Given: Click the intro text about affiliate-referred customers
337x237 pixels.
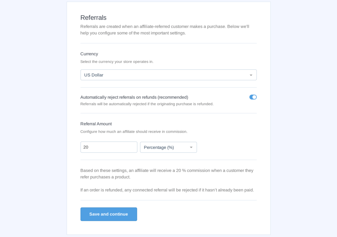Looking at the screenshot, I should click(165, 30).
